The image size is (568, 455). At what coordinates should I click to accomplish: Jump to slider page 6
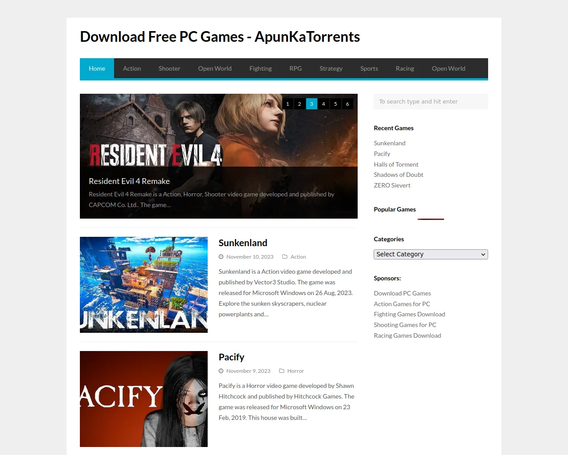347,104
